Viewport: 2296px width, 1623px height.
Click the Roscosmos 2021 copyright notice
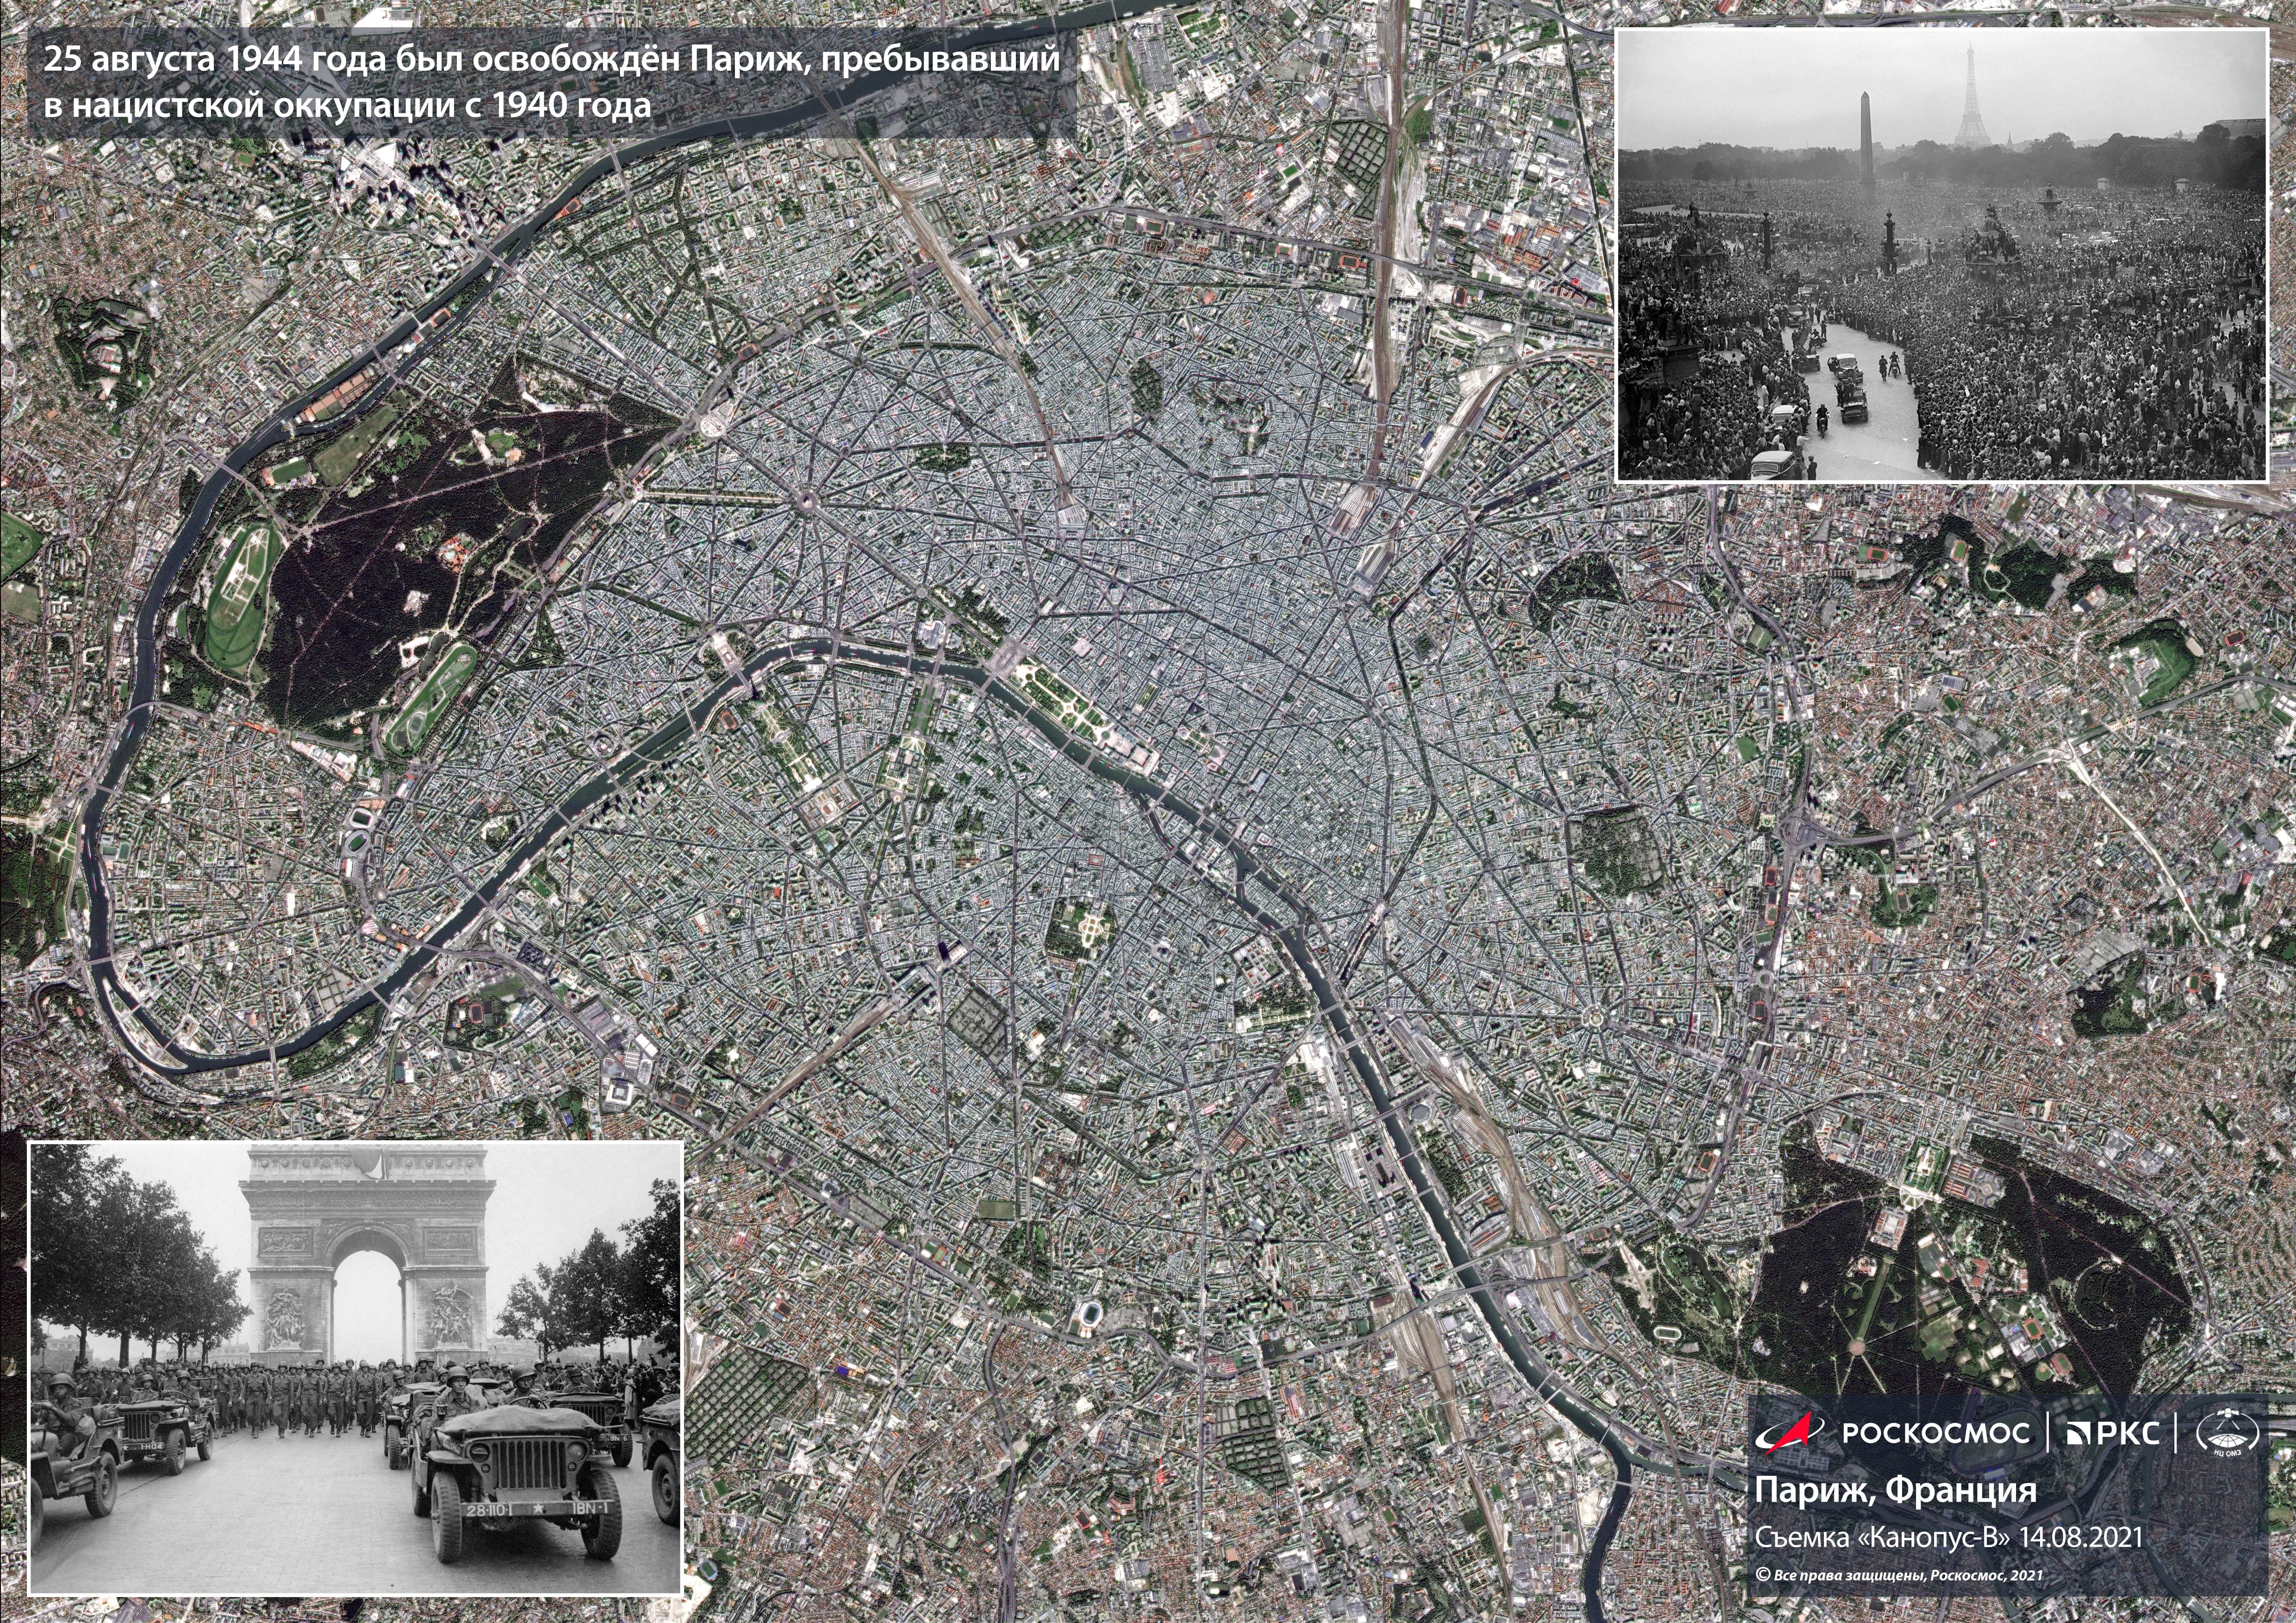coord(1899,1575)
